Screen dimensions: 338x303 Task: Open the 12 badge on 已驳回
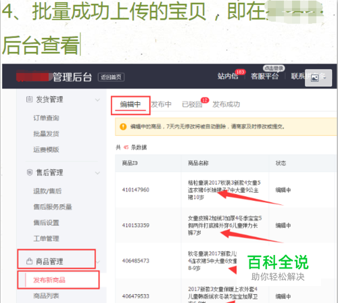pyautogui.click(x=205, y=100)
